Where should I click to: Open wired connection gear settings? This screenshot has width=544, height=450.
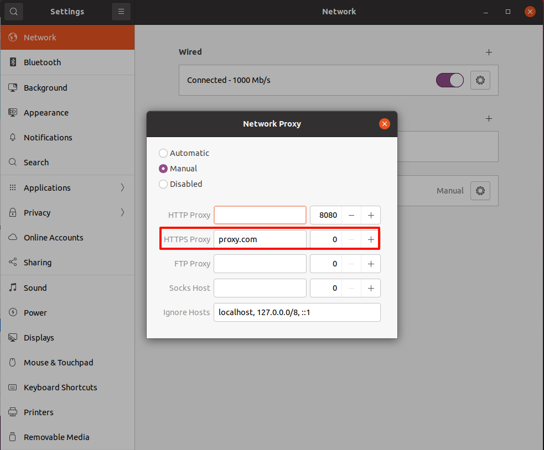coord(480,80)
